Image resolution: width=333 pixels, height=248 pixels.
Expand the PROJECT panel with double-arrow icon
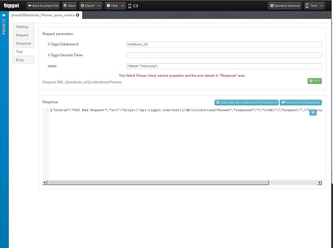[x=4, y=15]
